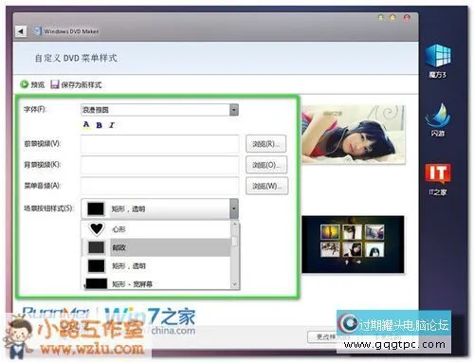Screen dimensions: 474x362
Task: Click the list scrollbar up arrow
Action: [x=234, y=224]
